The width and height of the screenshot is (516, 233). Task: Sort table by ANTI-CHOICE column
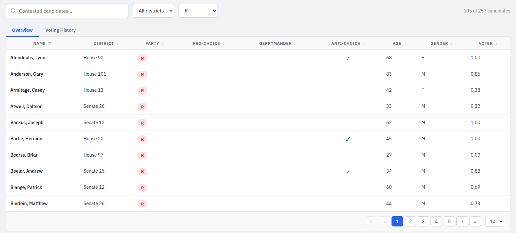pos(348,44)
